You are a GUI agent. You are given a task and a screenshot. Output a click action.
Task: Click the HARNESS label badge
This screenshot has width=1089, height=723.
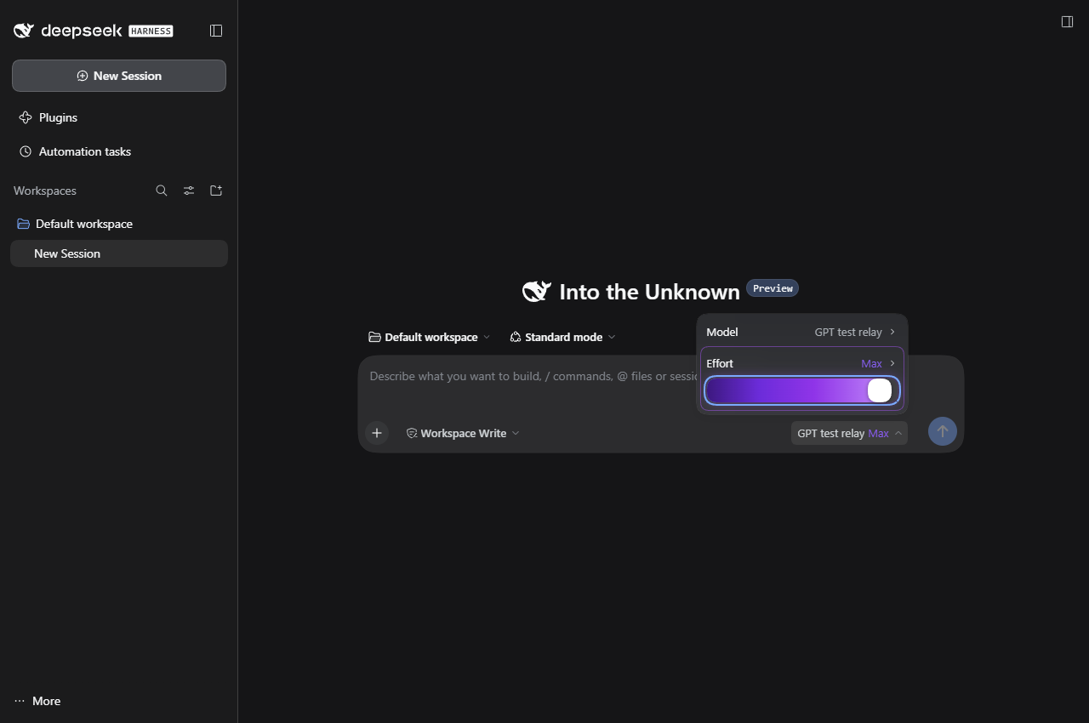(151, 31)
